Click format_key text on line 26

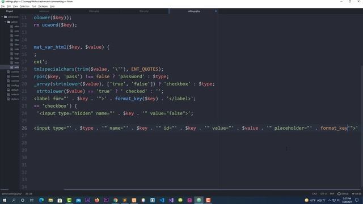[334, 128]
